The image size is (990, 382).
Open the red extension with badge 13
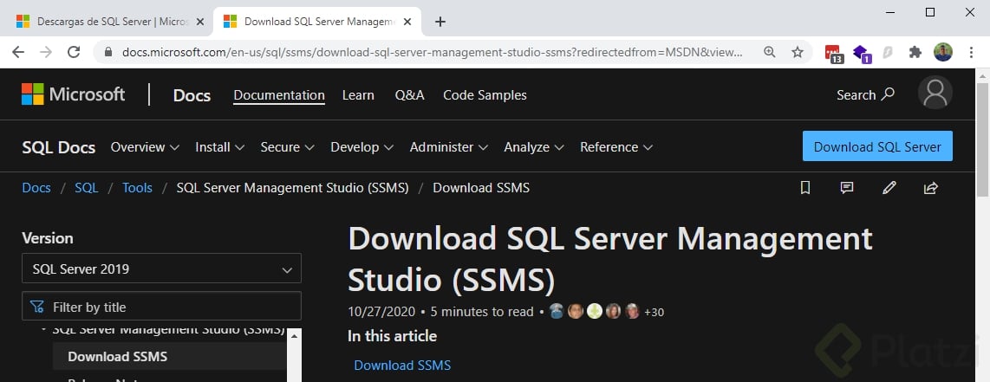833,54
